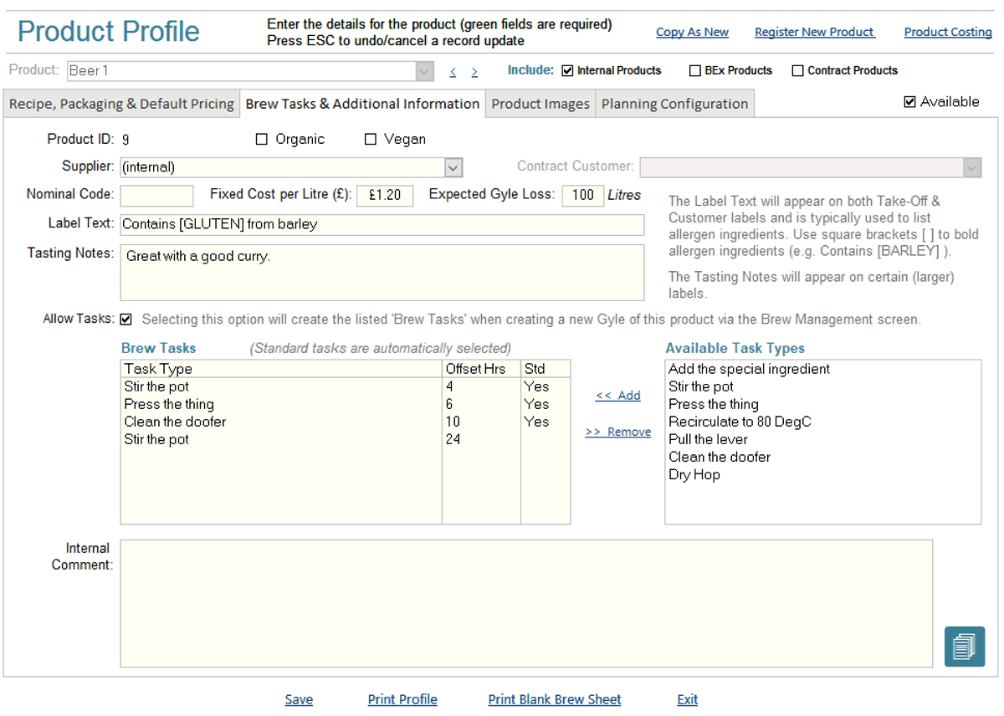Image resolution: width=1004 pixels, height=716 pixels.
Task: Expand the Supplier dropdown
Action: pyautogui.click(x=453, y=167)
